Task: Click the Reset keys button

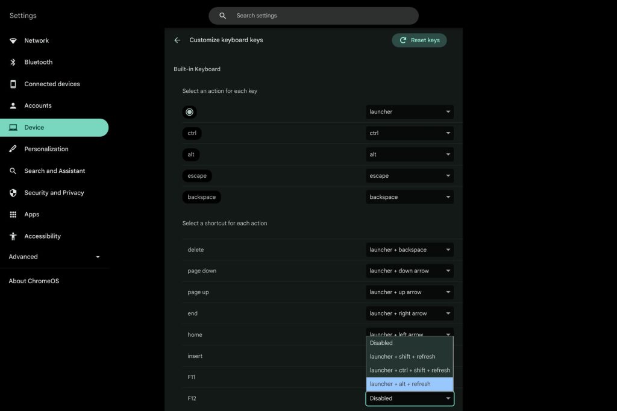Action: point(419,40)
